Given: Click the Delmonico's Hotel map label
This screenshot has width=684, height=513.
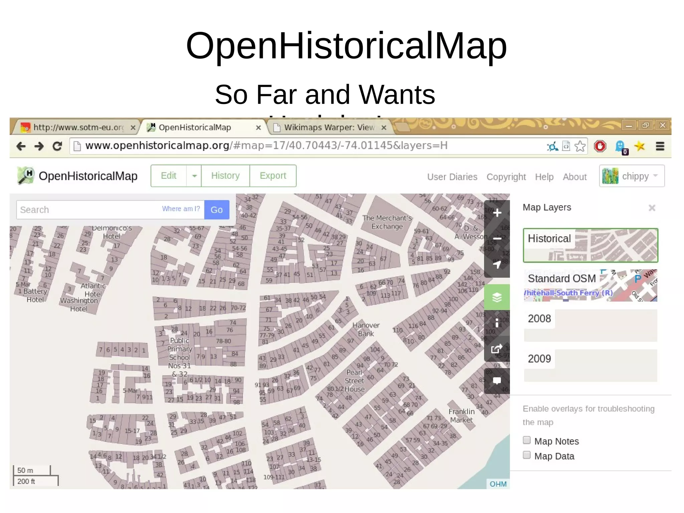Looking at the screenshot, I should coord(112,232).
